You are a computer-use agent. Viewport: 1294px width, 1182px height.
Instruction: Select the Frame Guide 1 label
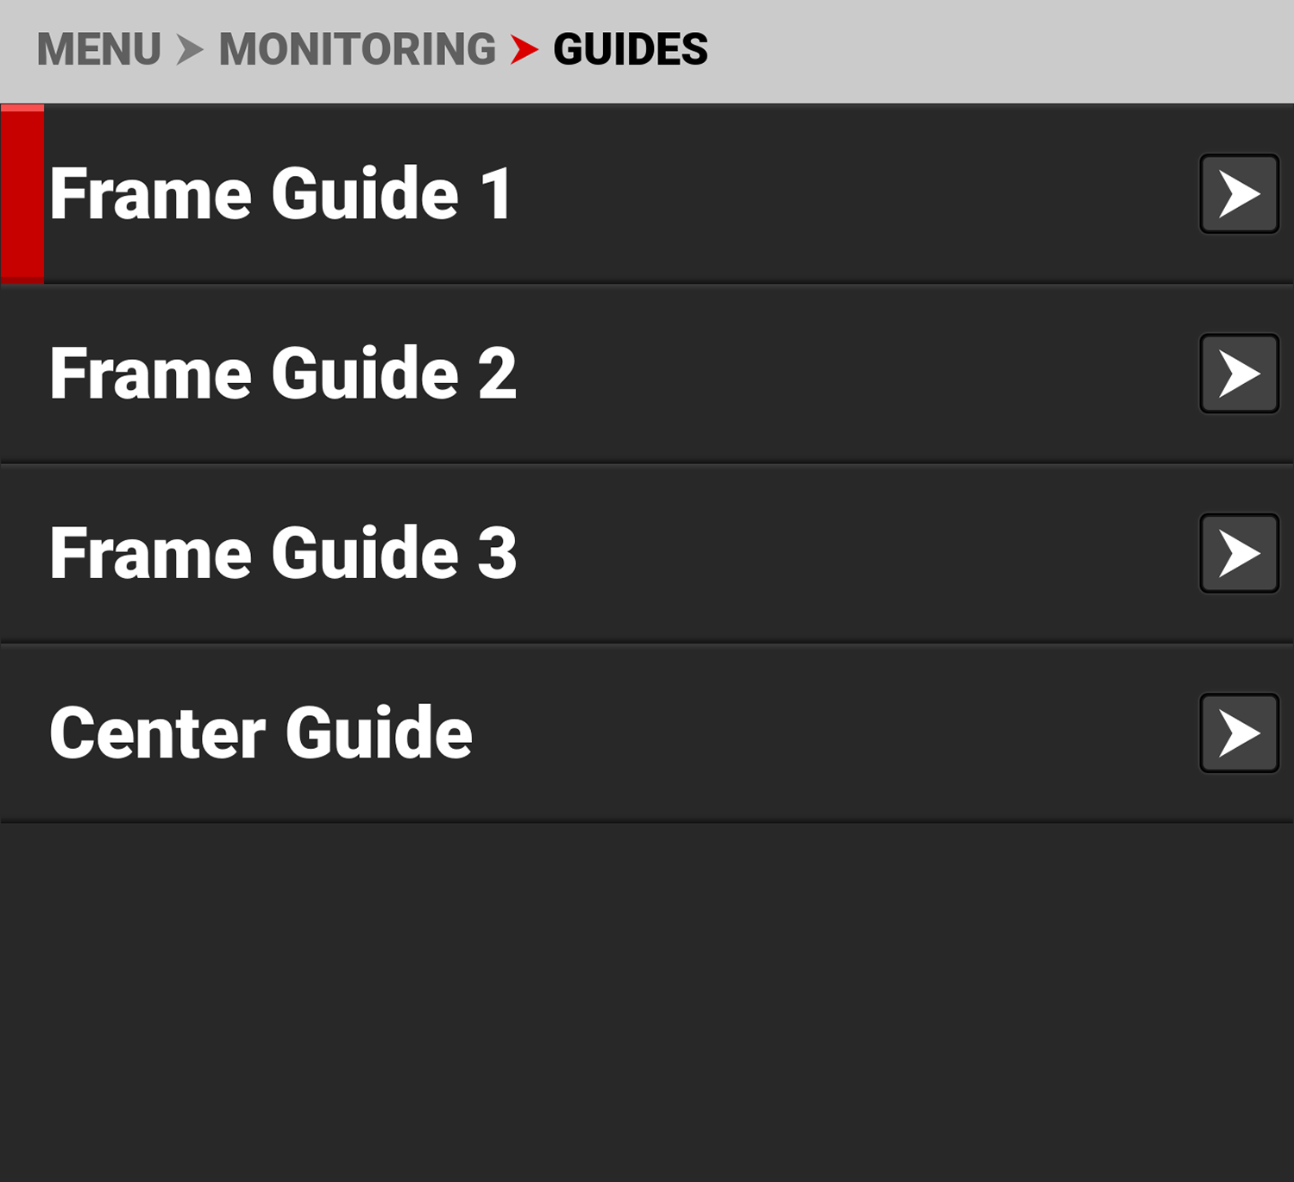coord(281,194)
